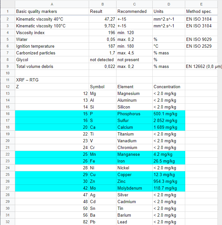The image size is (222, 225).
Task: Select row 16 header
Action: pyautogui.click(x=7, y=114)
